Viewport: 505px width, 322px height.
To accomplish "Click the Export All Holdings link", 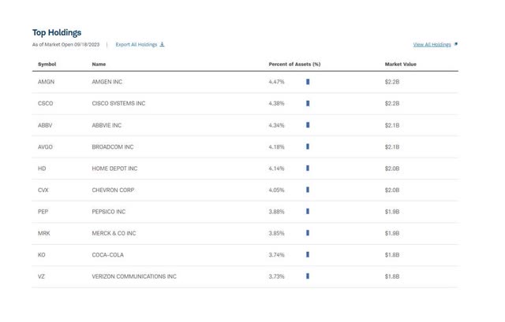I will [137, 45].
